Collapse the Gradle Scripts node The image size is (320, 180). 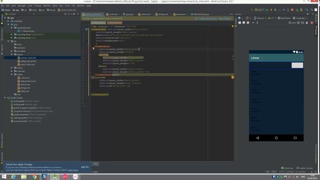click(5, 98)
